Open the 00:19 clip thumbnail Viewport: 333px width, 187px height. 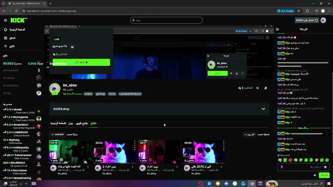(70, 152)
